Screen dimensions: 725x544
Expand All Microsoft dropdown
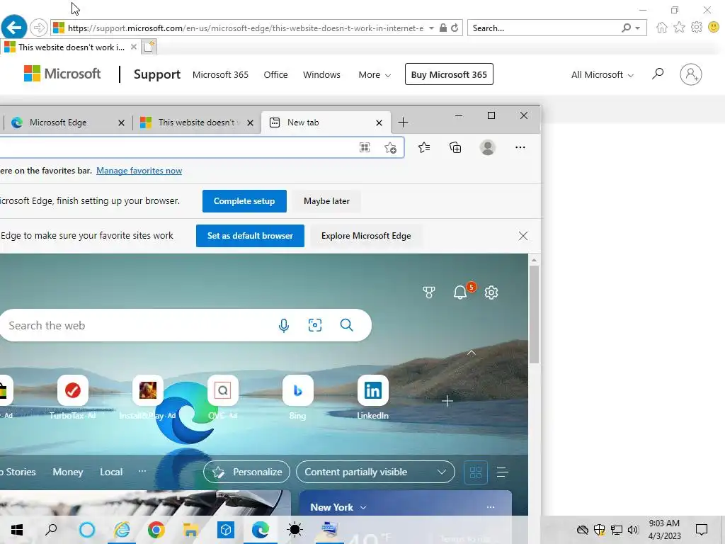pyautogui.click(x=602, y=74)
